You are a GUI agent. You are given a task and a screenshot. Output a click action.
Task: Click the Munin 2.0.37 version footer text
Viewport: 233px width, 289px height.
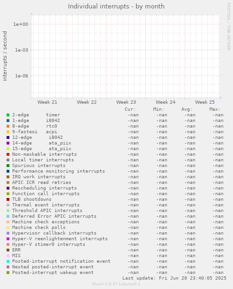[x=116, y=284]
